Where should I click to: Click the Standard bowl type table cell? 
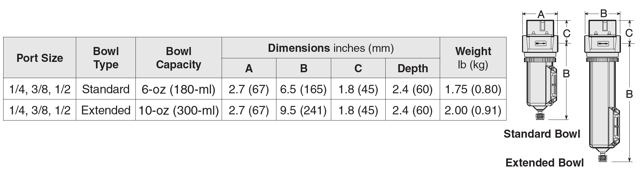[x=106, y=89]
